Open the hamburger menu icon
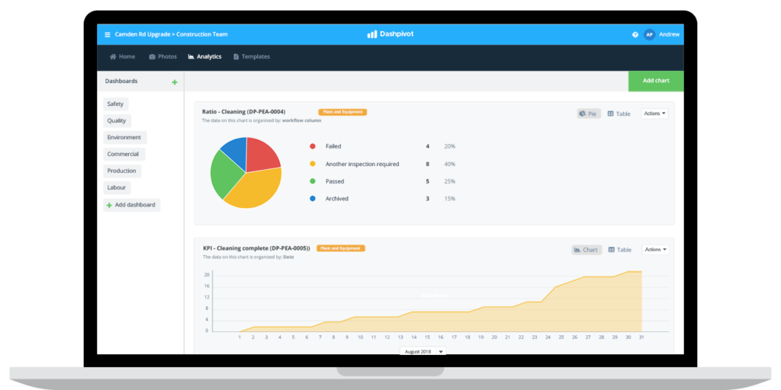781x390 pixels. (108, 34)
